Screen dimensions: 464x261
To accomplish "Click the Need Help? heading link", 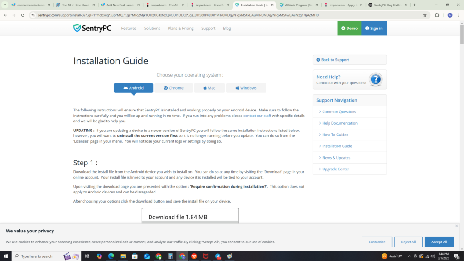I will point(329,77).
